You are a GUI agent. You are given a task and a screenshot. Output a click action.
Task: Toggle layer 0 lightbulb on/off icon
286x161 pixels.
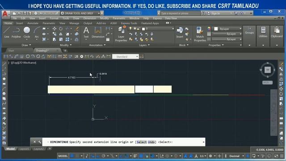pyautogui.click(x=130, y=29)
